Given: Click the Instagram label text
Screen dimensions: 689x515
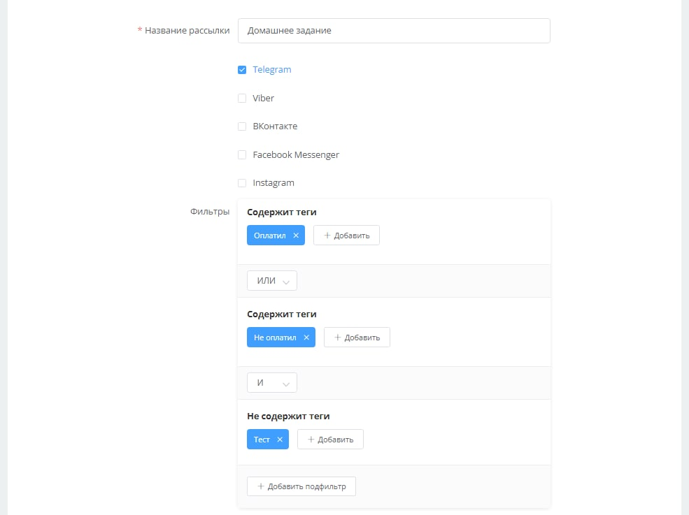Looking at the screenshot, I should click(274, 183).
